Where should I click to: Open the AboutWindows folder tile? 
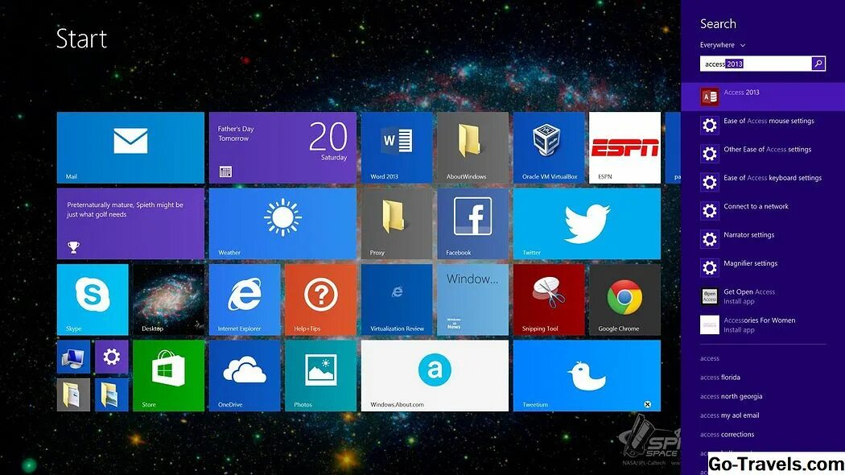[472, 147]
